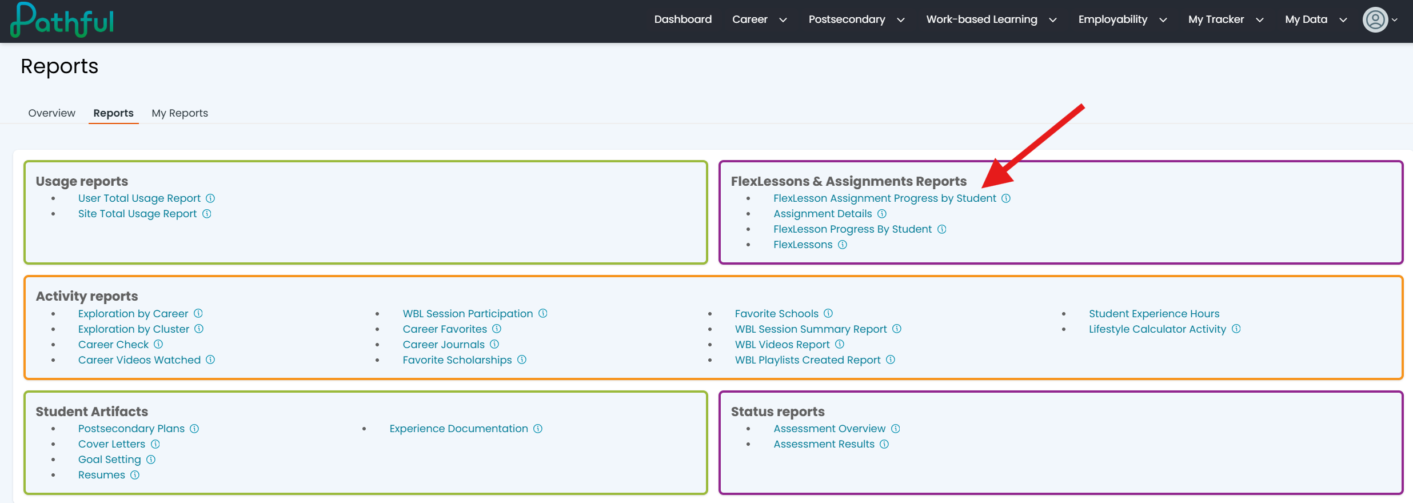
Task: Show info for Favorite Scholarships
Action: pyautogui.click(x=522, y=360)
